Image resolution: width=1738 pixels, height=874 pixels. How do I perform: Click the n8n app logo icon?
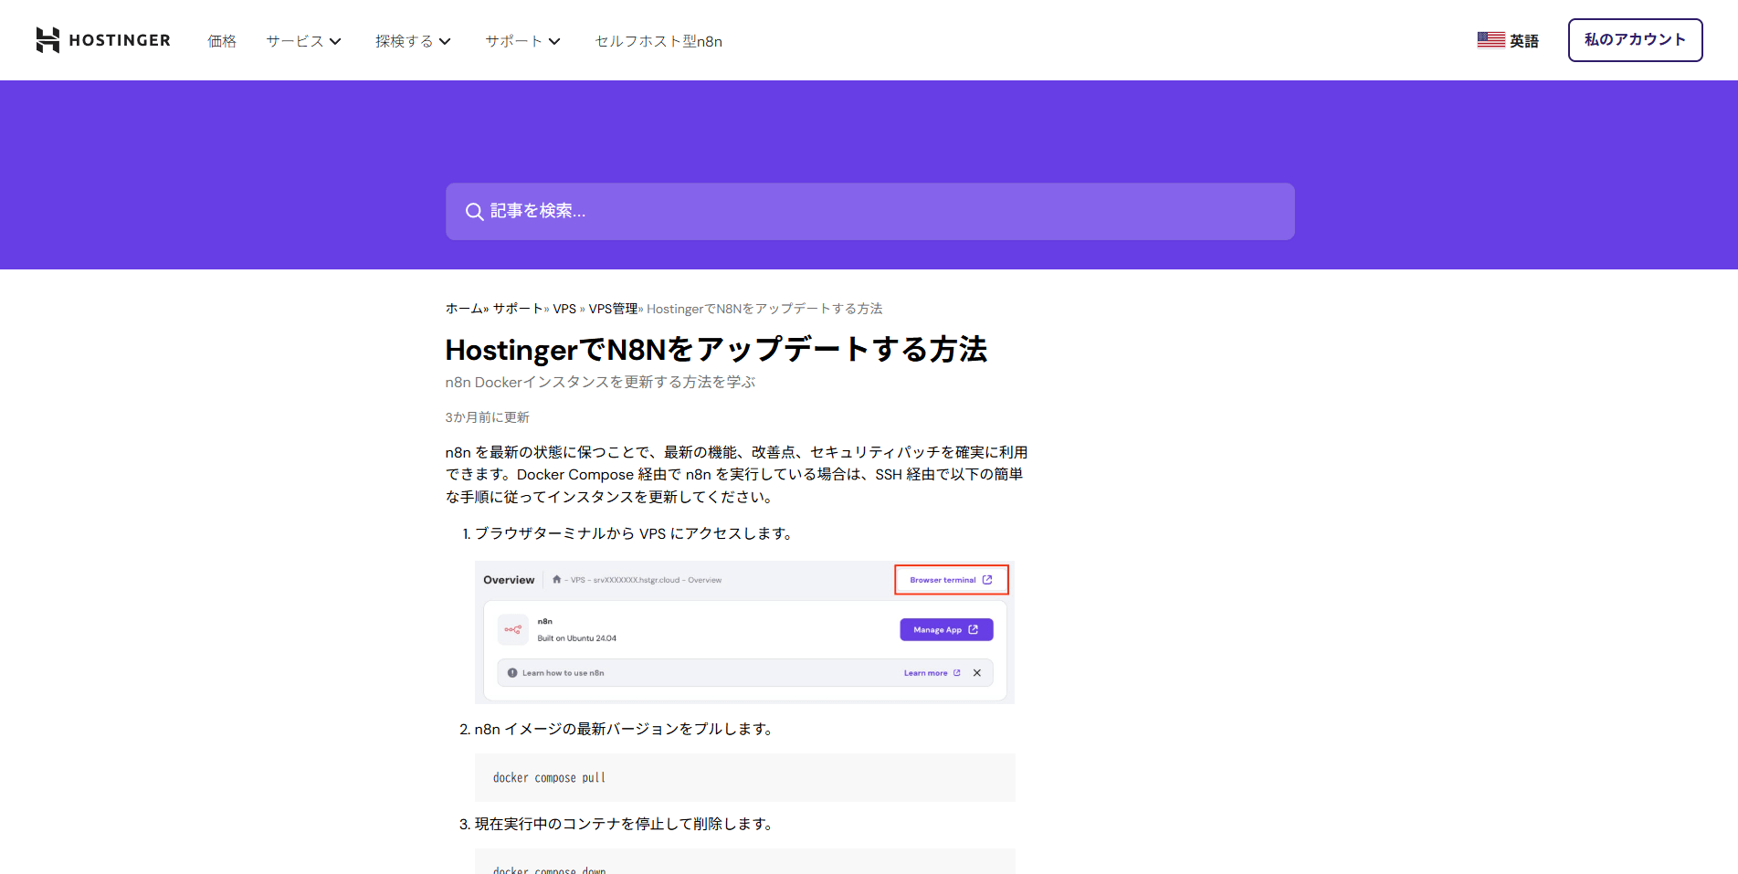(x=513, y=629)
